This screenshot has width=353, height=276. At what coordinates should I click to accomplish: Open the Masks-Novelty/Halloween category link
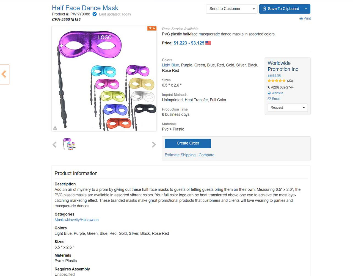pyautogui.click(x=76, y=220)
